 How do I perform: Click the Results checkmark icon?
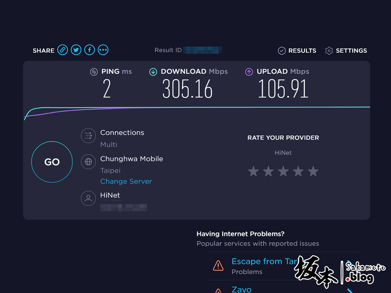pos(282,51)
